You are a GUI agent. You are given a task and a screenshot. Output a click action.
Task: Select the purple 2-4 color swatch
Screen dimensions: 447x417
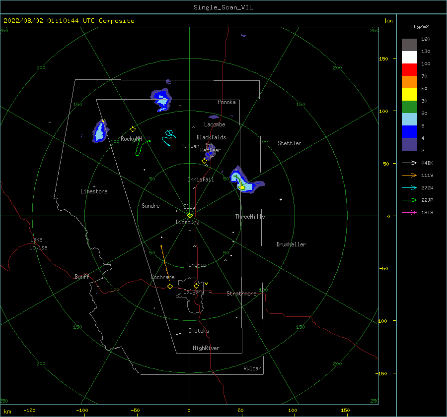(409, 144)
